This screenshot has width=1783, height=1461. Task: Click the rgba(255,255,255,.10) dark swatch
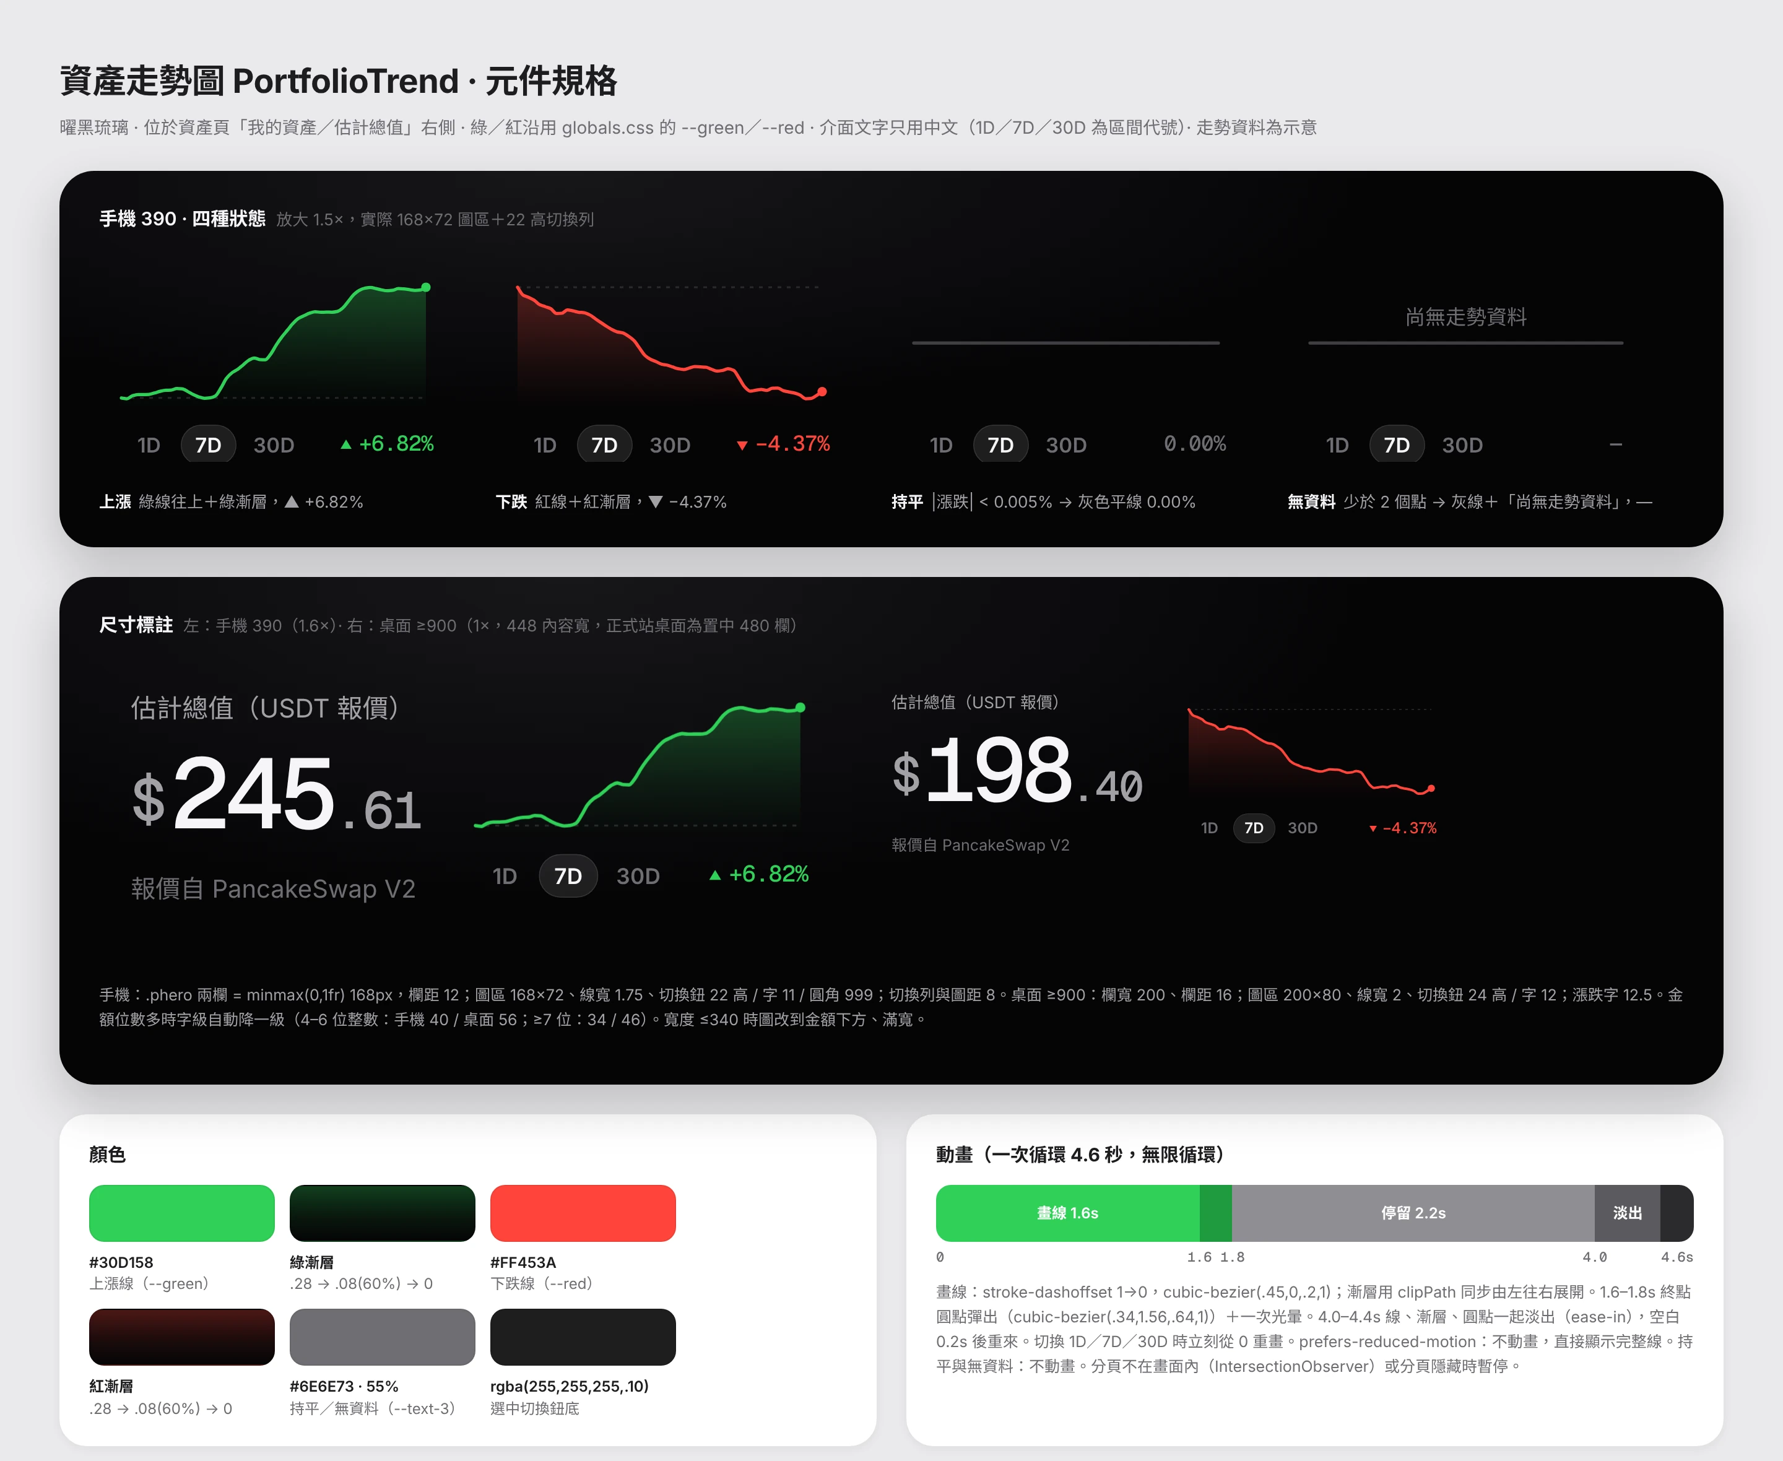[583, 1337]
